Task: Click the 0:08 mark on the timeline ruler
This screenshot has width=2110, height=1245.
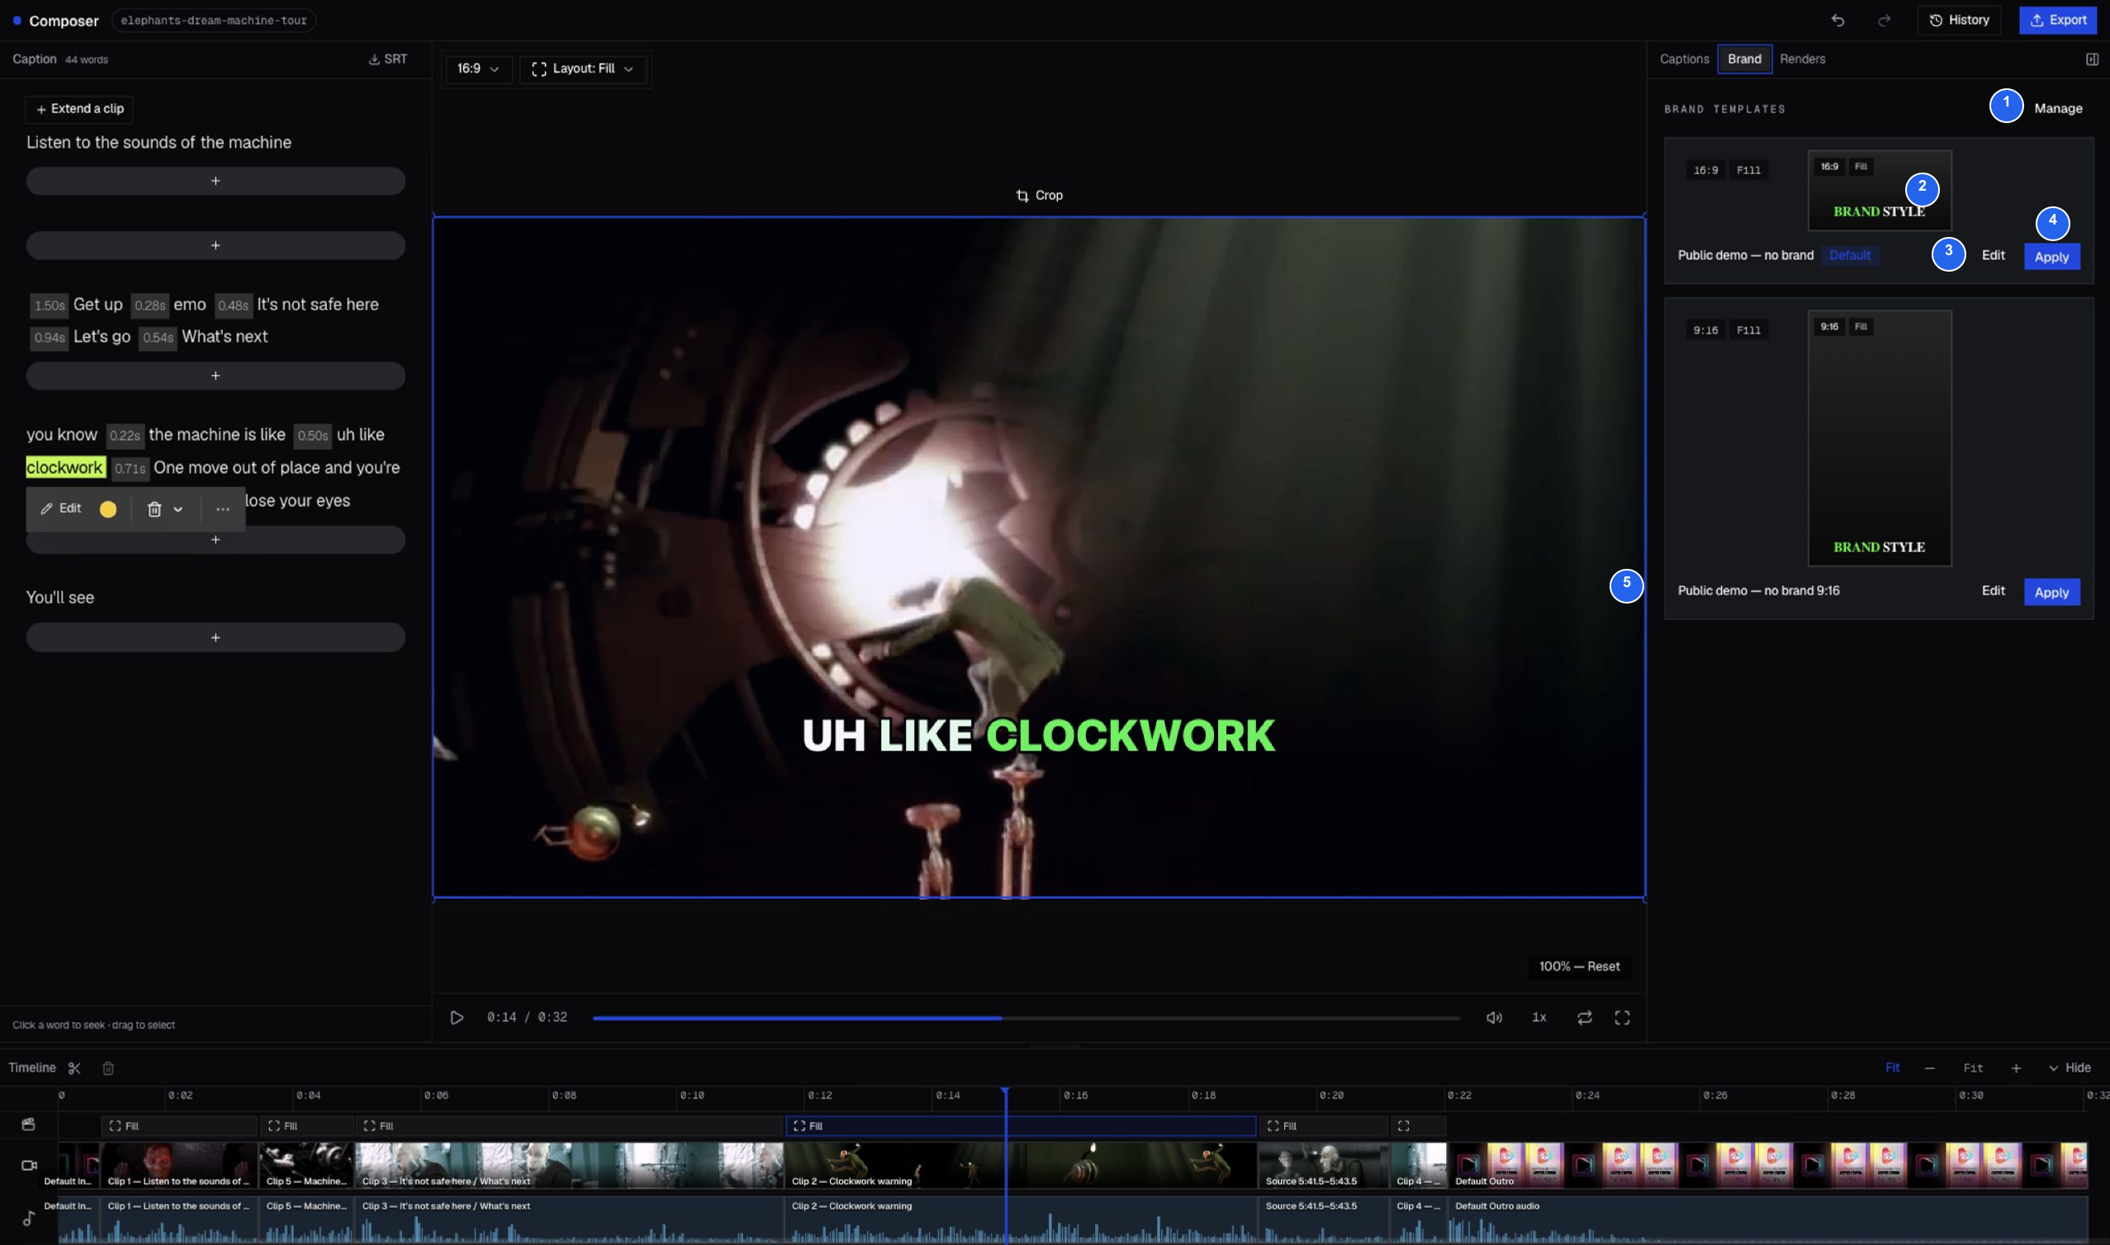Action: (x=564, y=1096)
